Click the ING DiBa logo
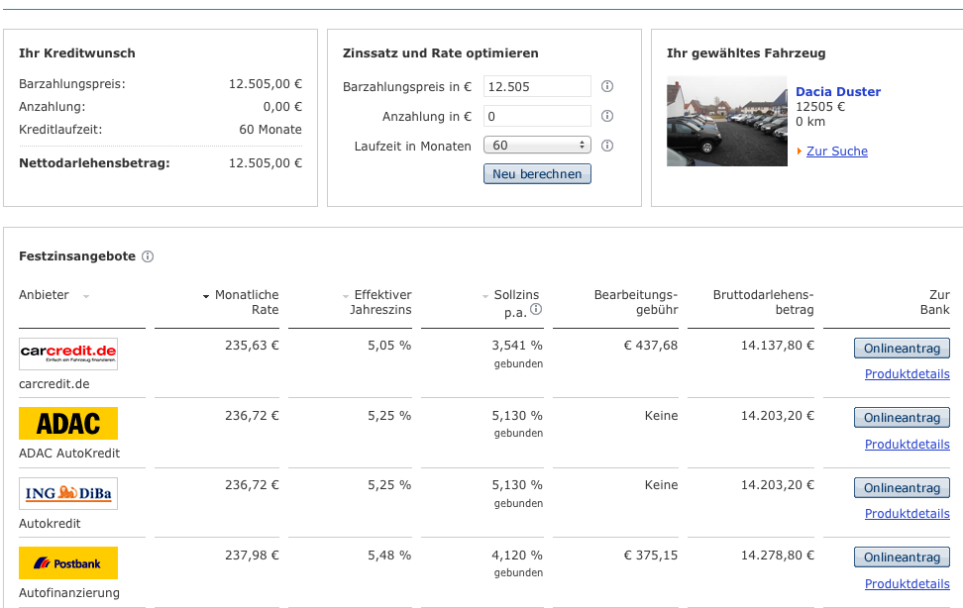The height and width of the screenshot is (608, 963). pos(68,493)
